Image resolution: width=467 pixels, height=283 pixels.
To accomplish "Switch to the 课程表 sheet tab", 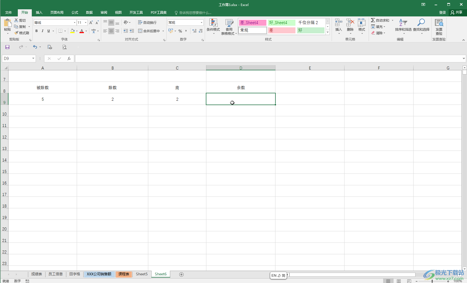I will tap(124, 274).
